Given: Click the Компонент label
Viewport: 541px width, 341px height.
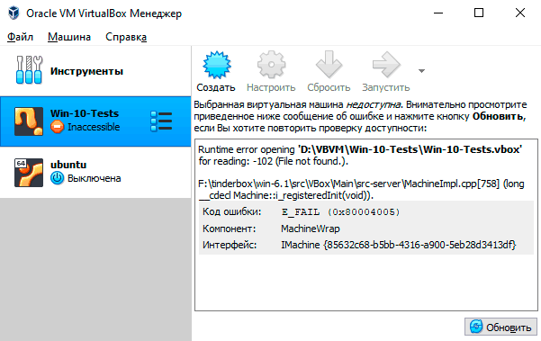Looking at the screenshot, I should (x=230, y=229).
